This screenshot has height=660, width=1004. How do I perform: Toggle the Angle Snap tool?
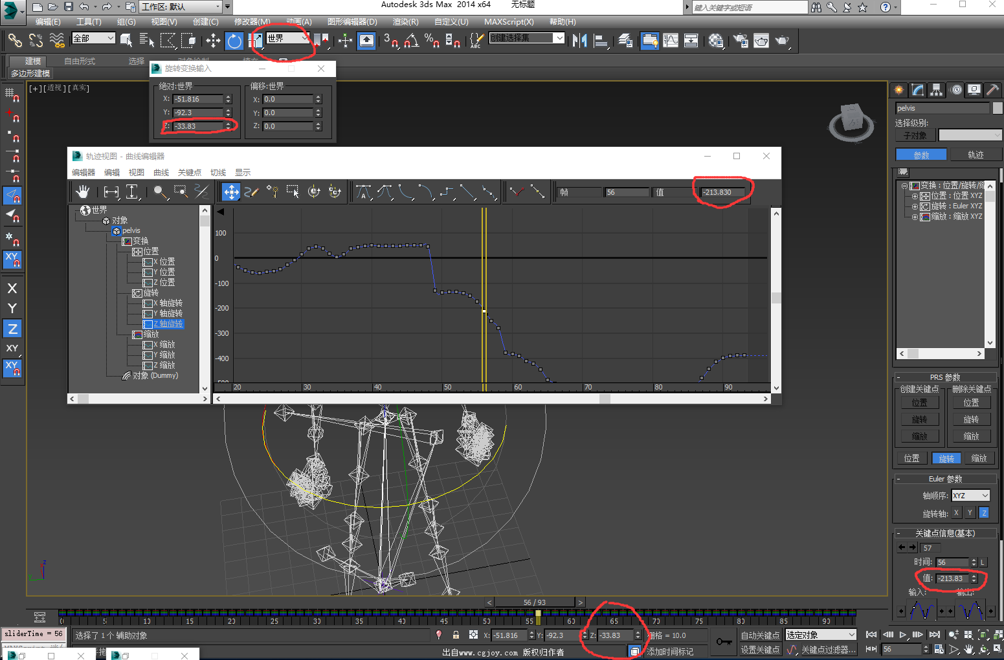point(412,41)
